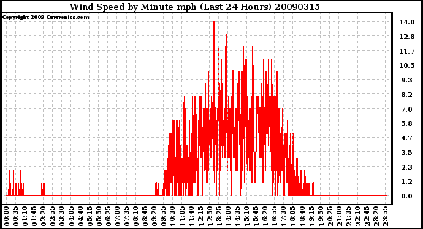Viewport: 423px width, 229px height.
Task: Click the 08:45 time label
Action: (x=145, y=216)
